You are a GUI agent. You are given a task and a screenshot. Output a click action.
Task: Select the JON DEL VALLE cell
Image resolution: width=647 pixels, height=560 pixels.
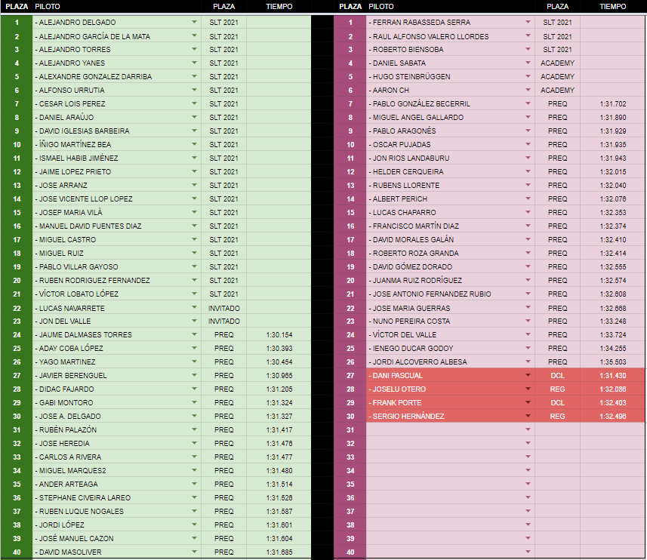[117, 322]
